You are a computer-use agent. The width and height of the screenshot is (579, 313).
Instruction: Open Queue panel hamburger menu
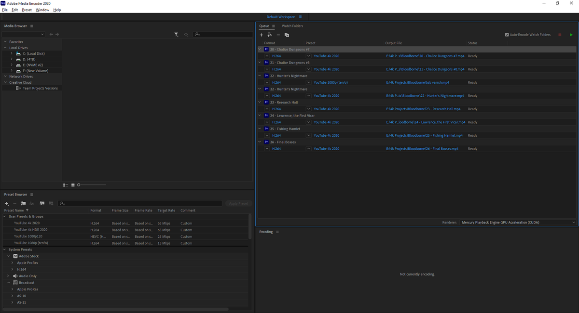tap(273, 26)
